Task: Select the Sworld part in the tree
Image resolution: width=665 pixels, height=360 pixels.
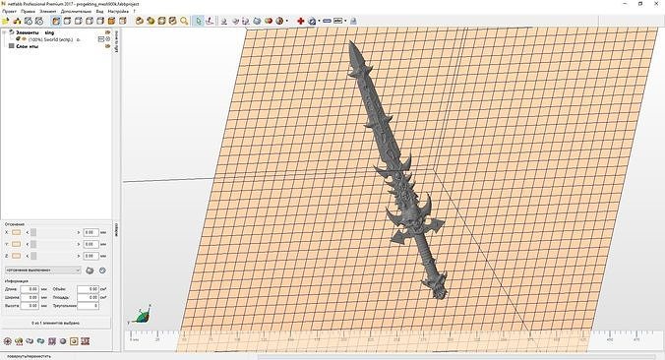Action: point(50,39)
